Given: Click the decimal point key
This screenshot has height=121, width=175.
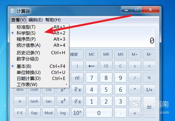Looking at the screenshot, I should click(121, 113).
